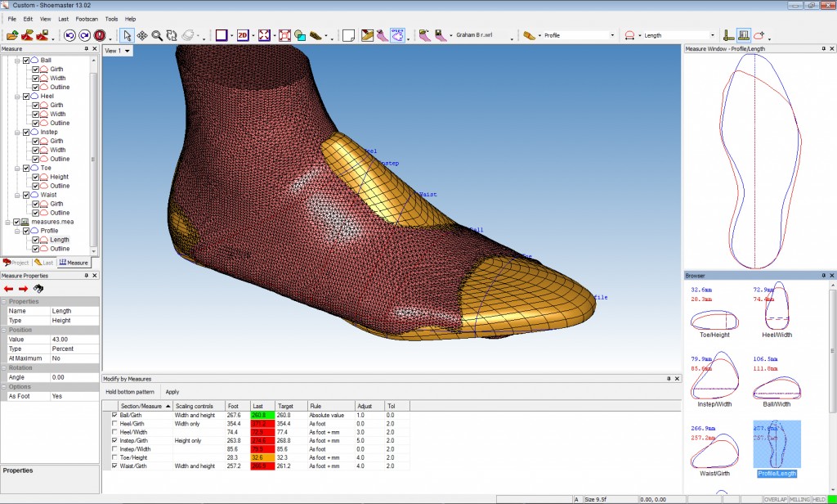The image size is (837, 504).
Task: Uncheck the Ball/Girth row checkbox
Action: click(x=114, y=415)
